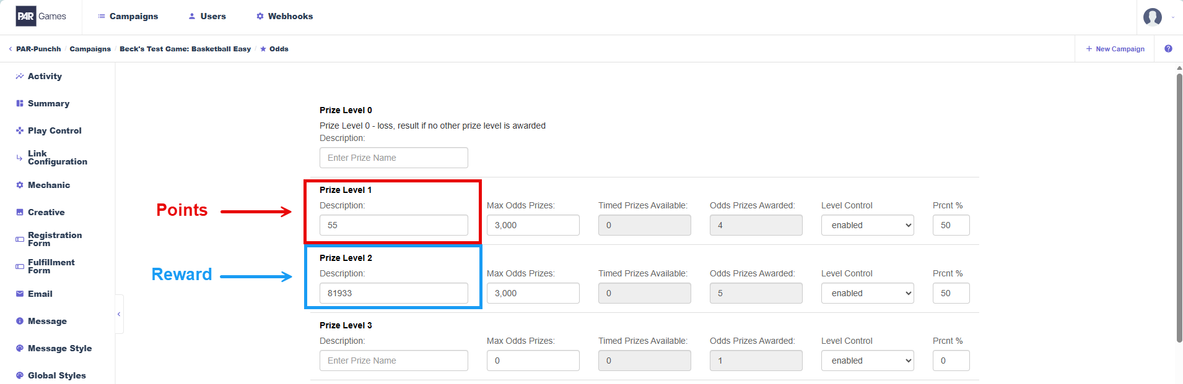This screenshot has height=384, width=1183.
Task: Open Level Control dropdown for Prize Level 2
Action: pyautogui.click(x=868, y=293)
